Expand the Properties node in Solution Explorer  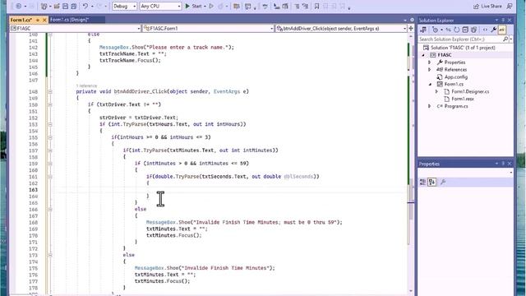429,62
